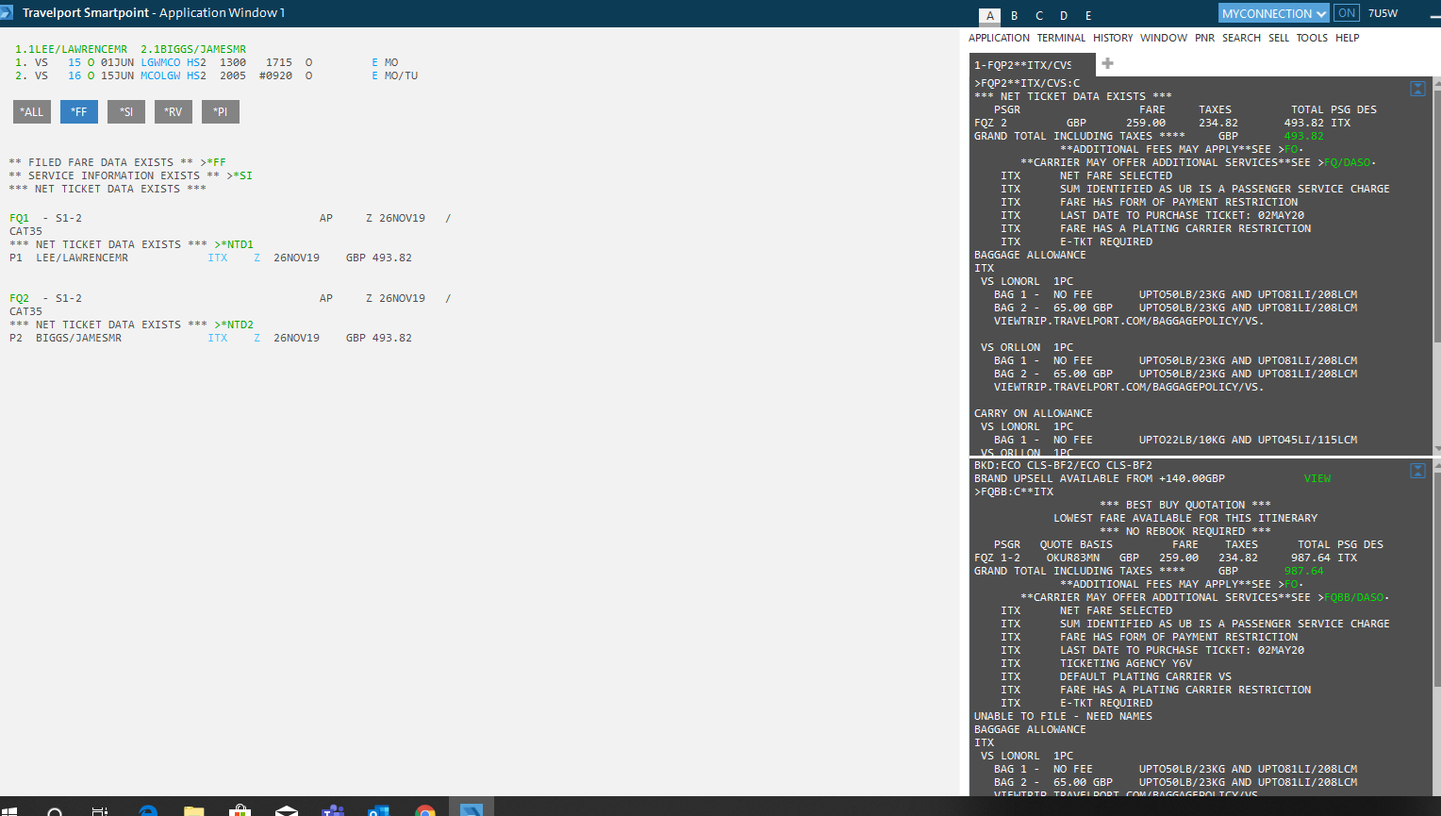Image resolution: width=1441 pixels, height=816 pixels.
Task: Select the 1-FQP2**ITX/CVS terminal tab
Action: coord(1032,64)
